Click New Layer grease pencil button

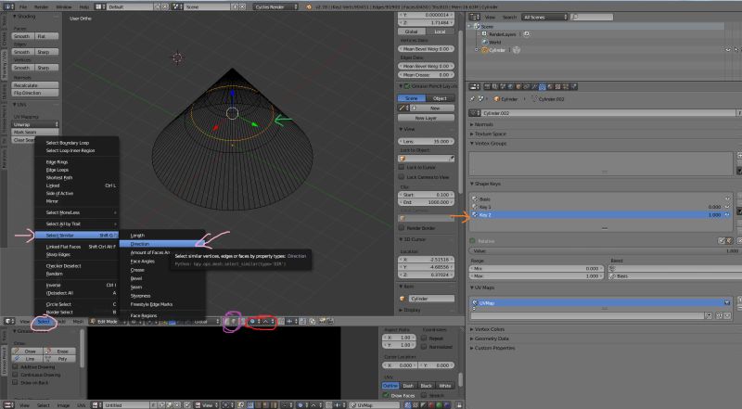point(426,118)
